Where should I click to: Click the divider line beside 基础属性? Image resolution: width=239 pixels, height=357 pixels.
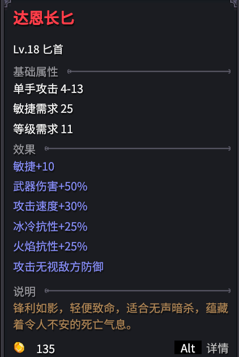coord(149,71)
